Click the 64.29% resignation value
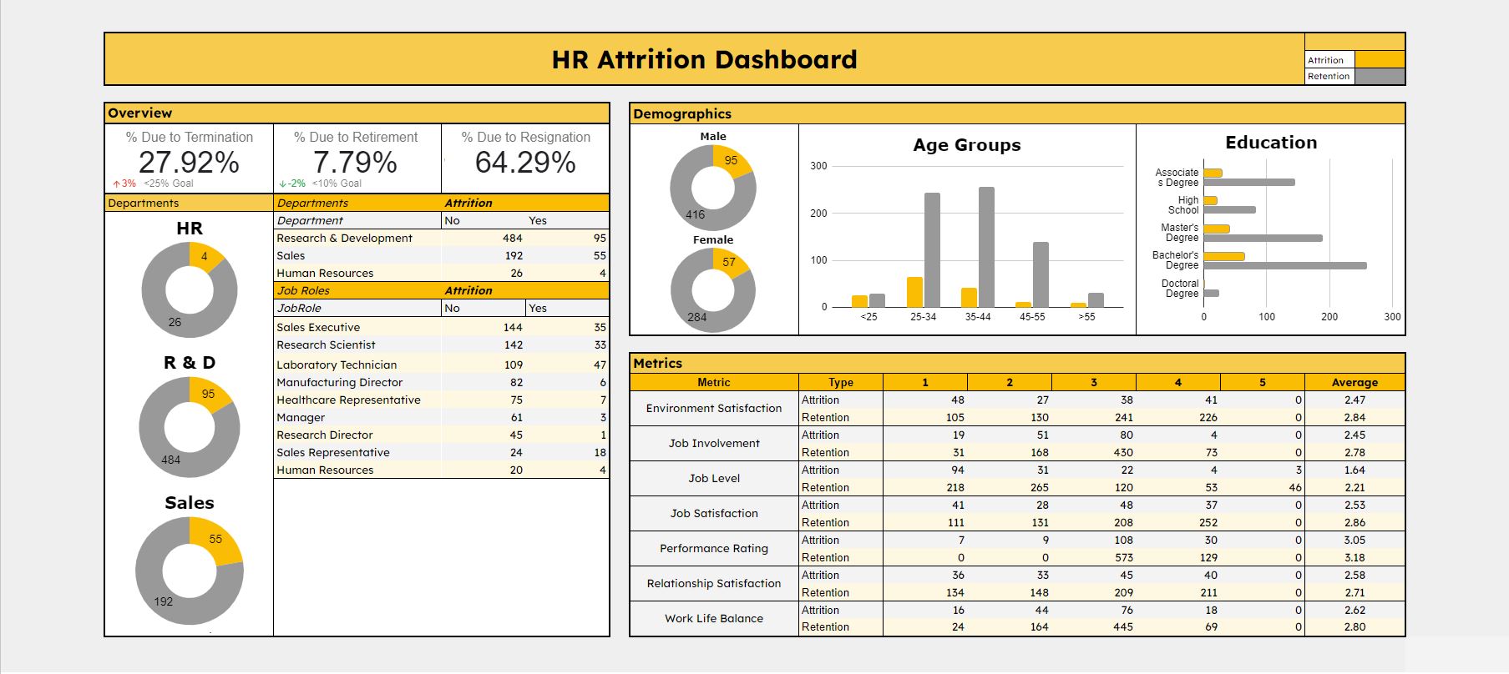 [x=525, y=162]
